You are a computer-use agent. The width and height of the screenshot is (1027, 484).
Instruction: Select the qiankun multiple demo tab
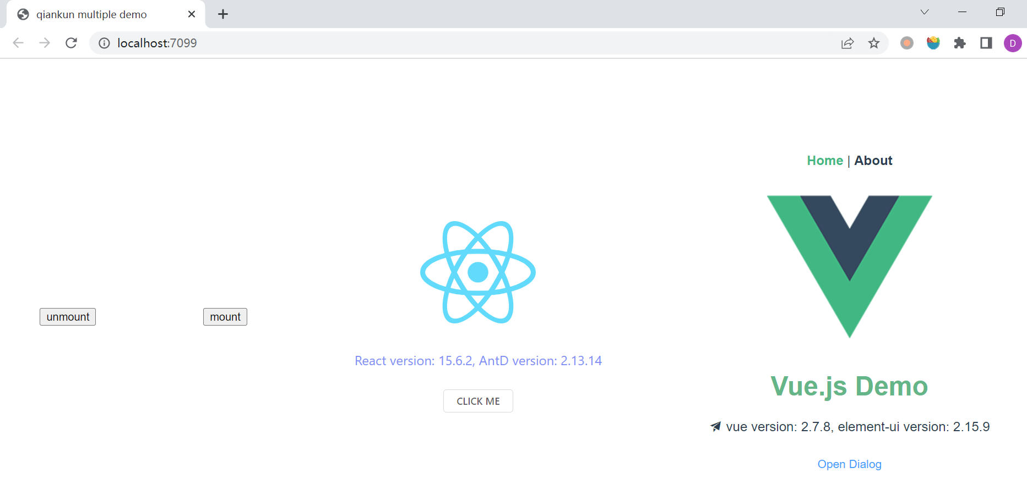click(106, 14)
